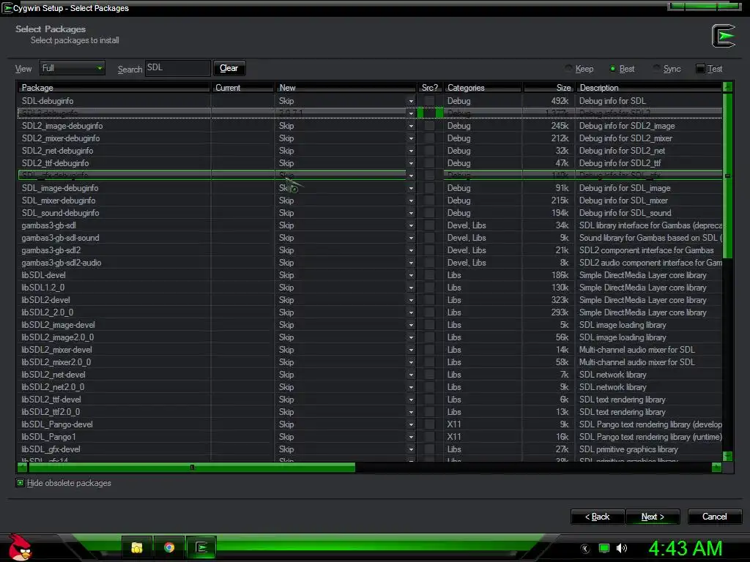Sort by Package column header
Screen dimensions: 750x562
[114, 88]
